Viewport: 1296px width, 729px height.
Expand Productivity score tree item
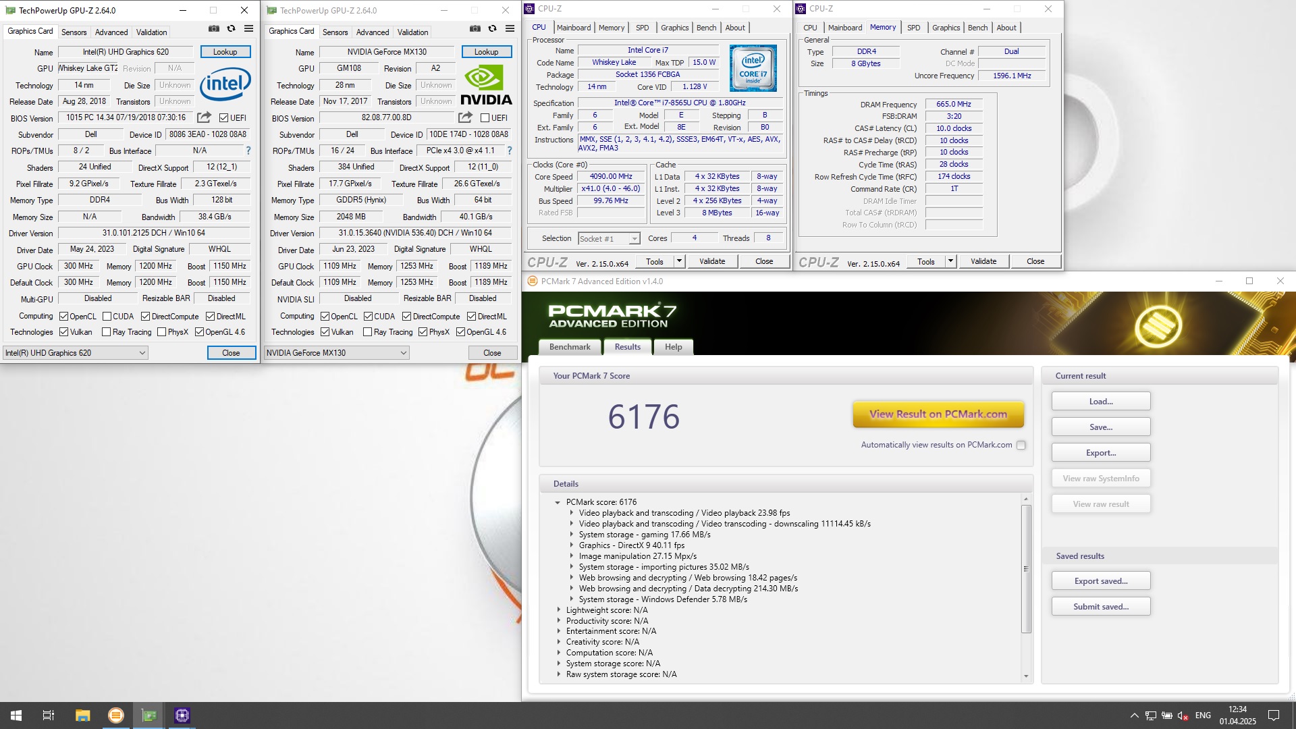[x=558, y=621]
